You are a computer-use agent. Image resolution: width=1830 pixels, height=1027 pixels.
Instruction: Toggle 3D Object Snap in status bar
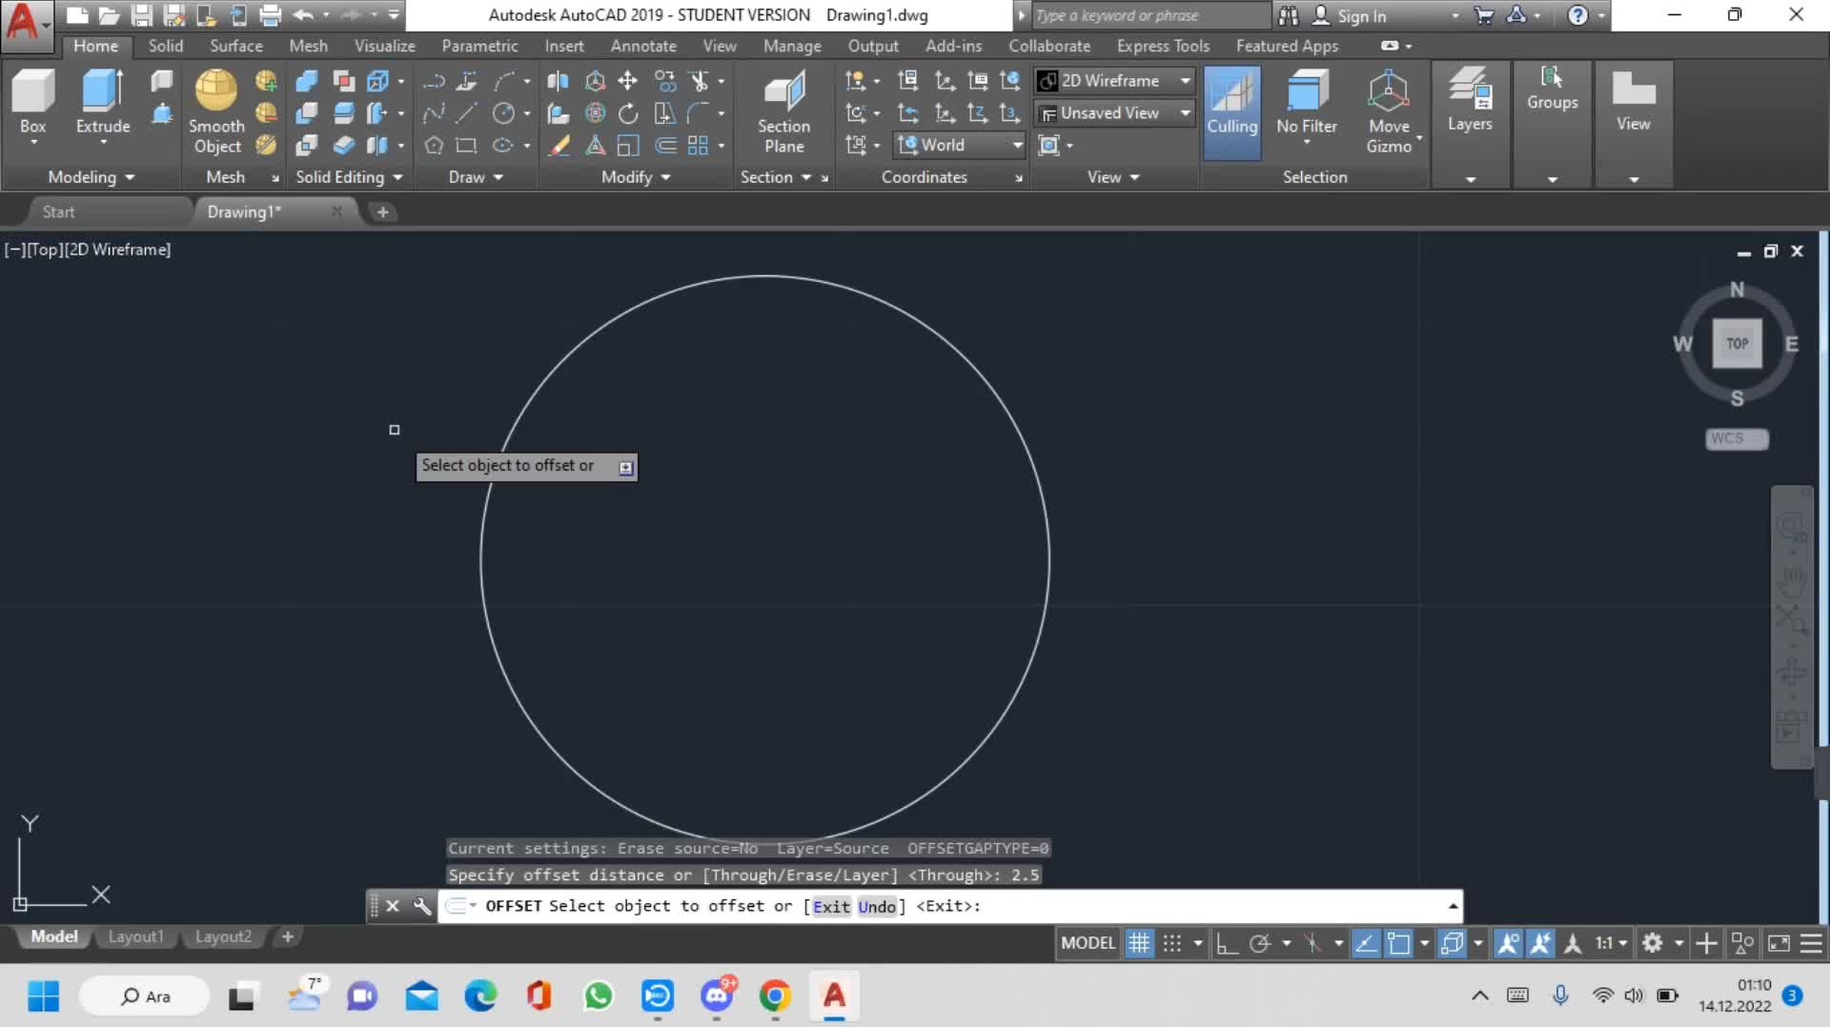click(1452, 943)
